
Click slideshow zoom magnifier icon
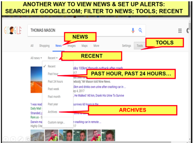pyautogui.click(x=35, y=139)
